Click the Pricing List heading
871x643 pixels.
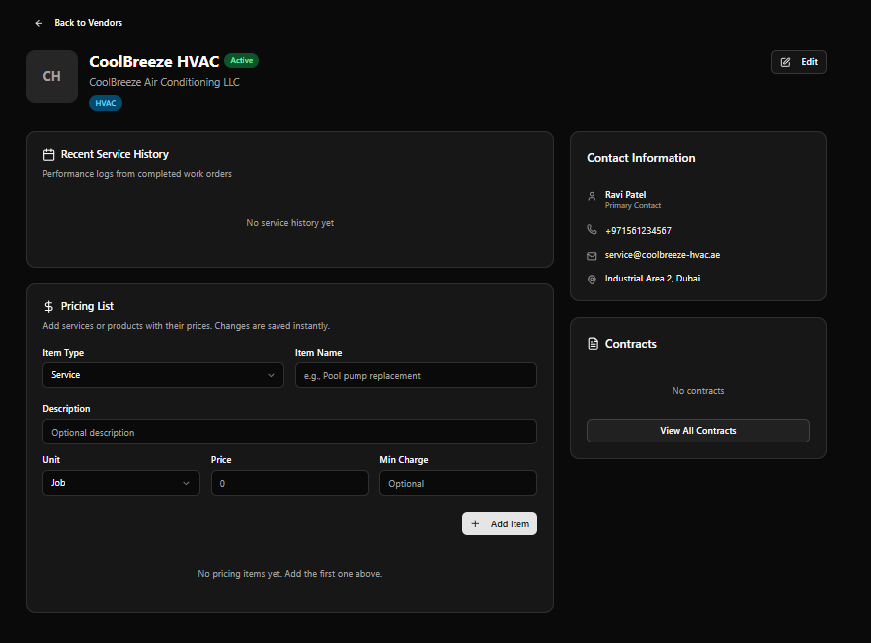point(87,306)
